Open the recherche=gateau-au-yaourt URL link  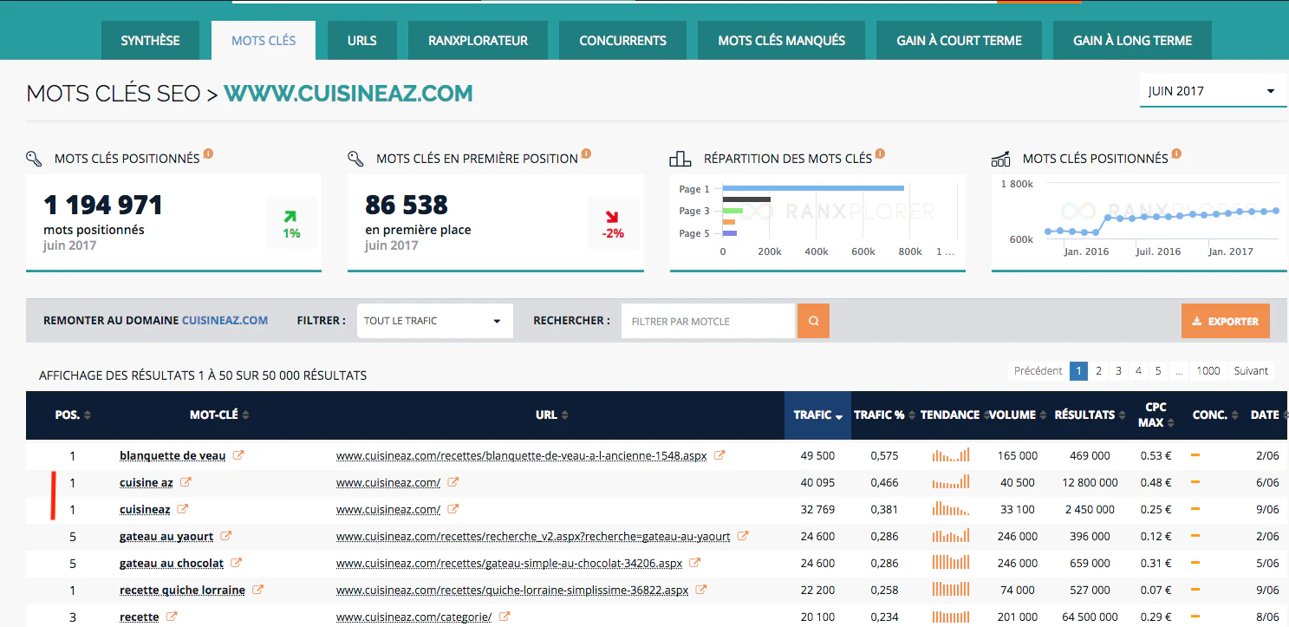pos(533,537)
